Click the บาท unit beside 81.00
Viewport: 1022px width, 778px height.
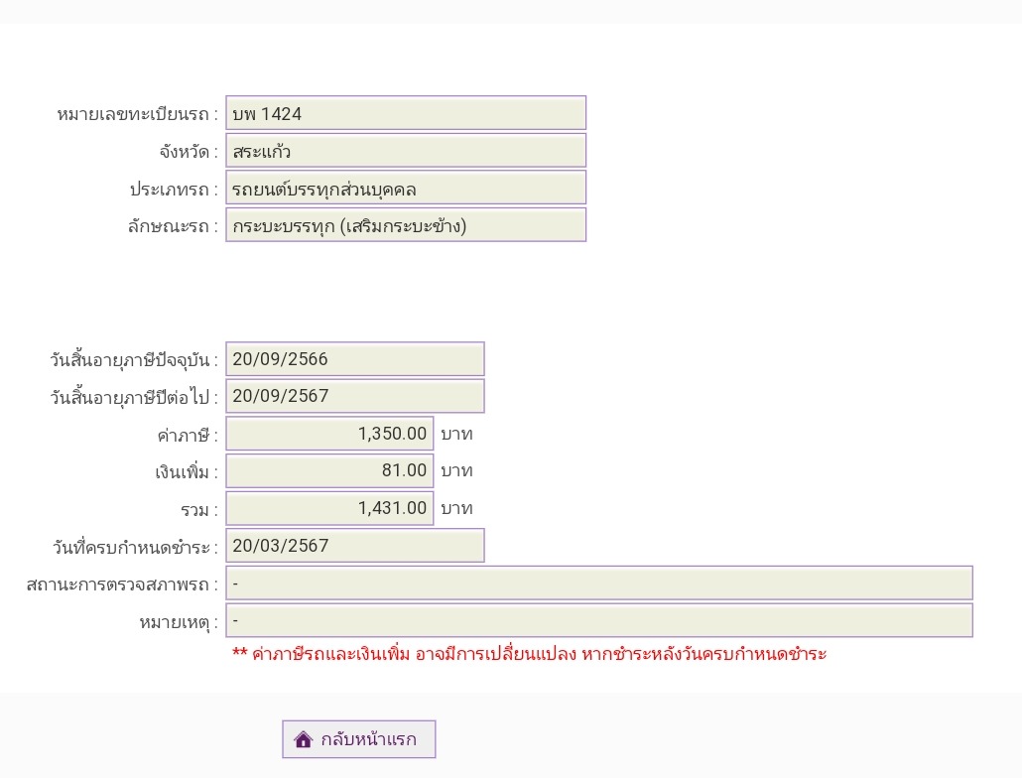[x=456, y=471]
